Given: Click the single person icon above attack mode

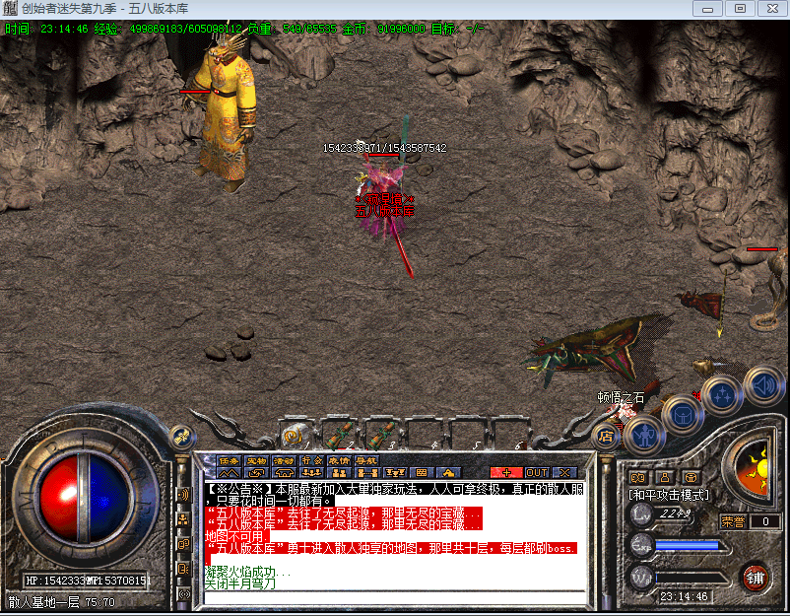Looking at the screenshot, I should (x=665, y=477).
